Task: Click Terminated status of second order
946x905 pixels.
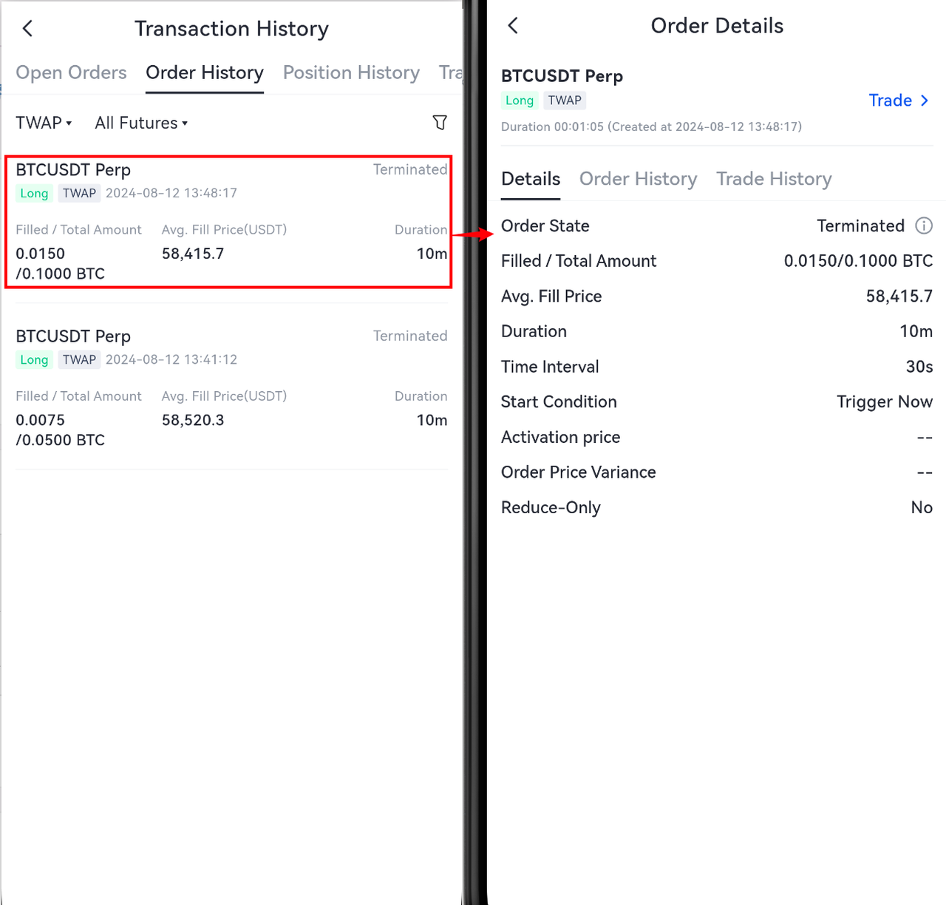Action: pos(410,336)
